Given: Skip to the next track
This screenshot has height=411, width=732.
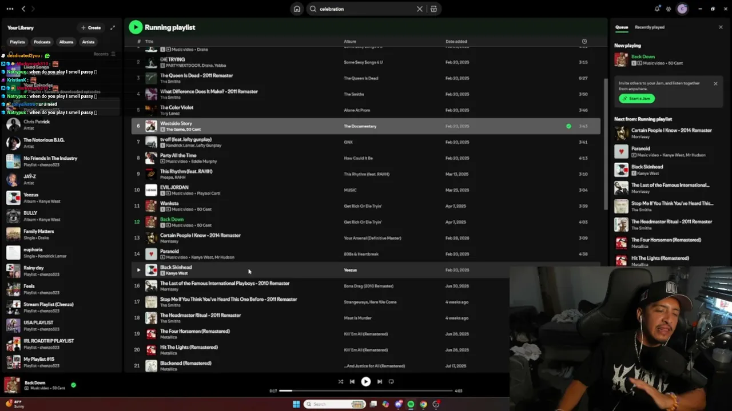Looking at the screenshot, I should point(380,381).
